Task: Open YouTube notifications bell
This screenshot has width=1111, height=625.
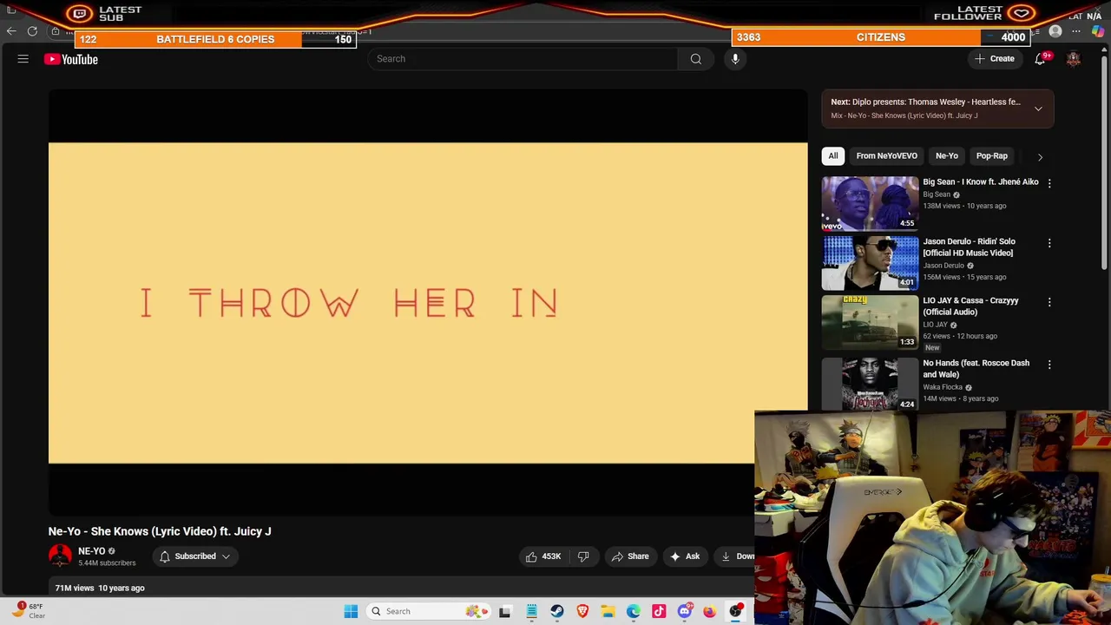Action: [x=1040, y=59]
